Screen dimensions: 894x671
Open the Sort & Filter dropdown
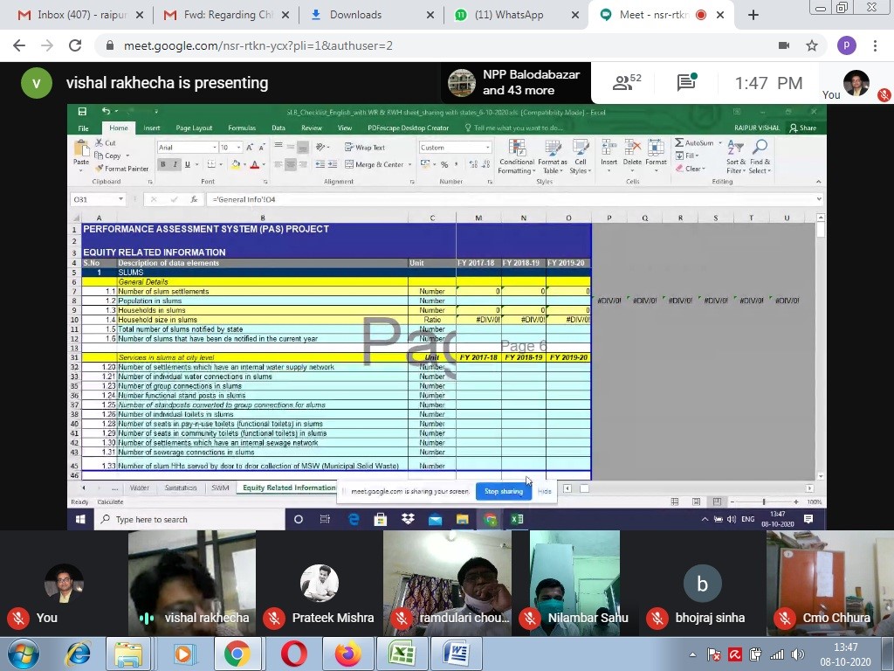735,157
